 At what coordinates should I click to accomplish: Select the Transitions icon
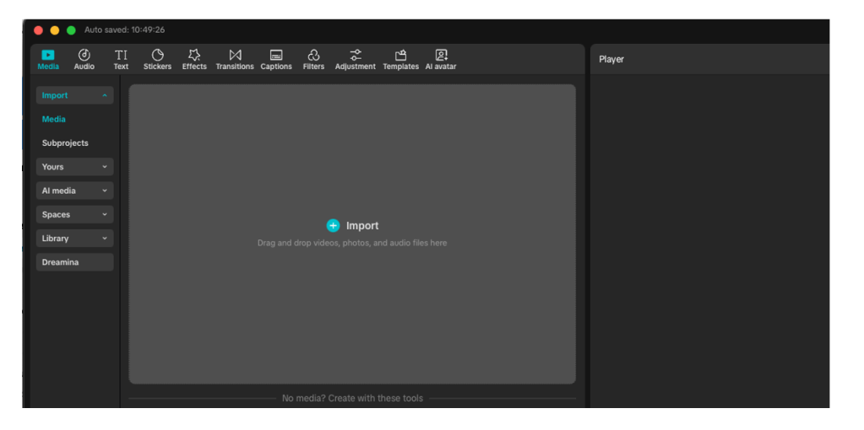(235, 55)
